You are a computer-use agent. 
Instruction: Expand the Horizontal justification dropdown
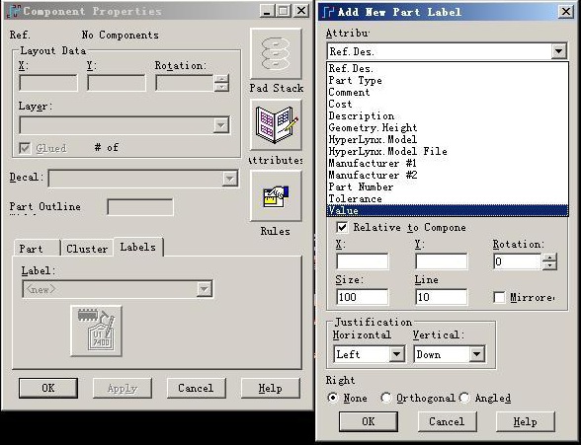click(396, 354)
